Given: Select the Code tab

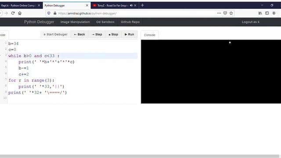Looking at the screenshot, I should [3, 35].
